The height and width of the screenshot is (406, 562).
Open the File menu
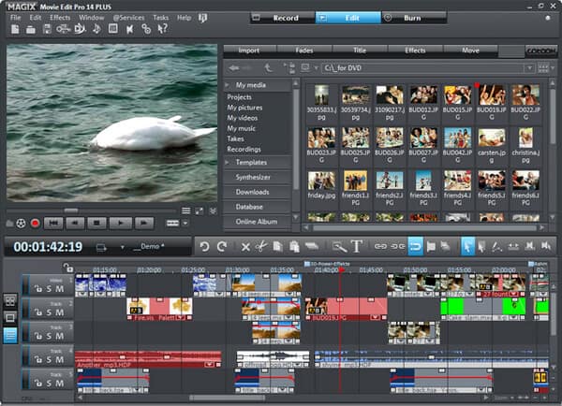pyautogui.click(x=15, y=18)
